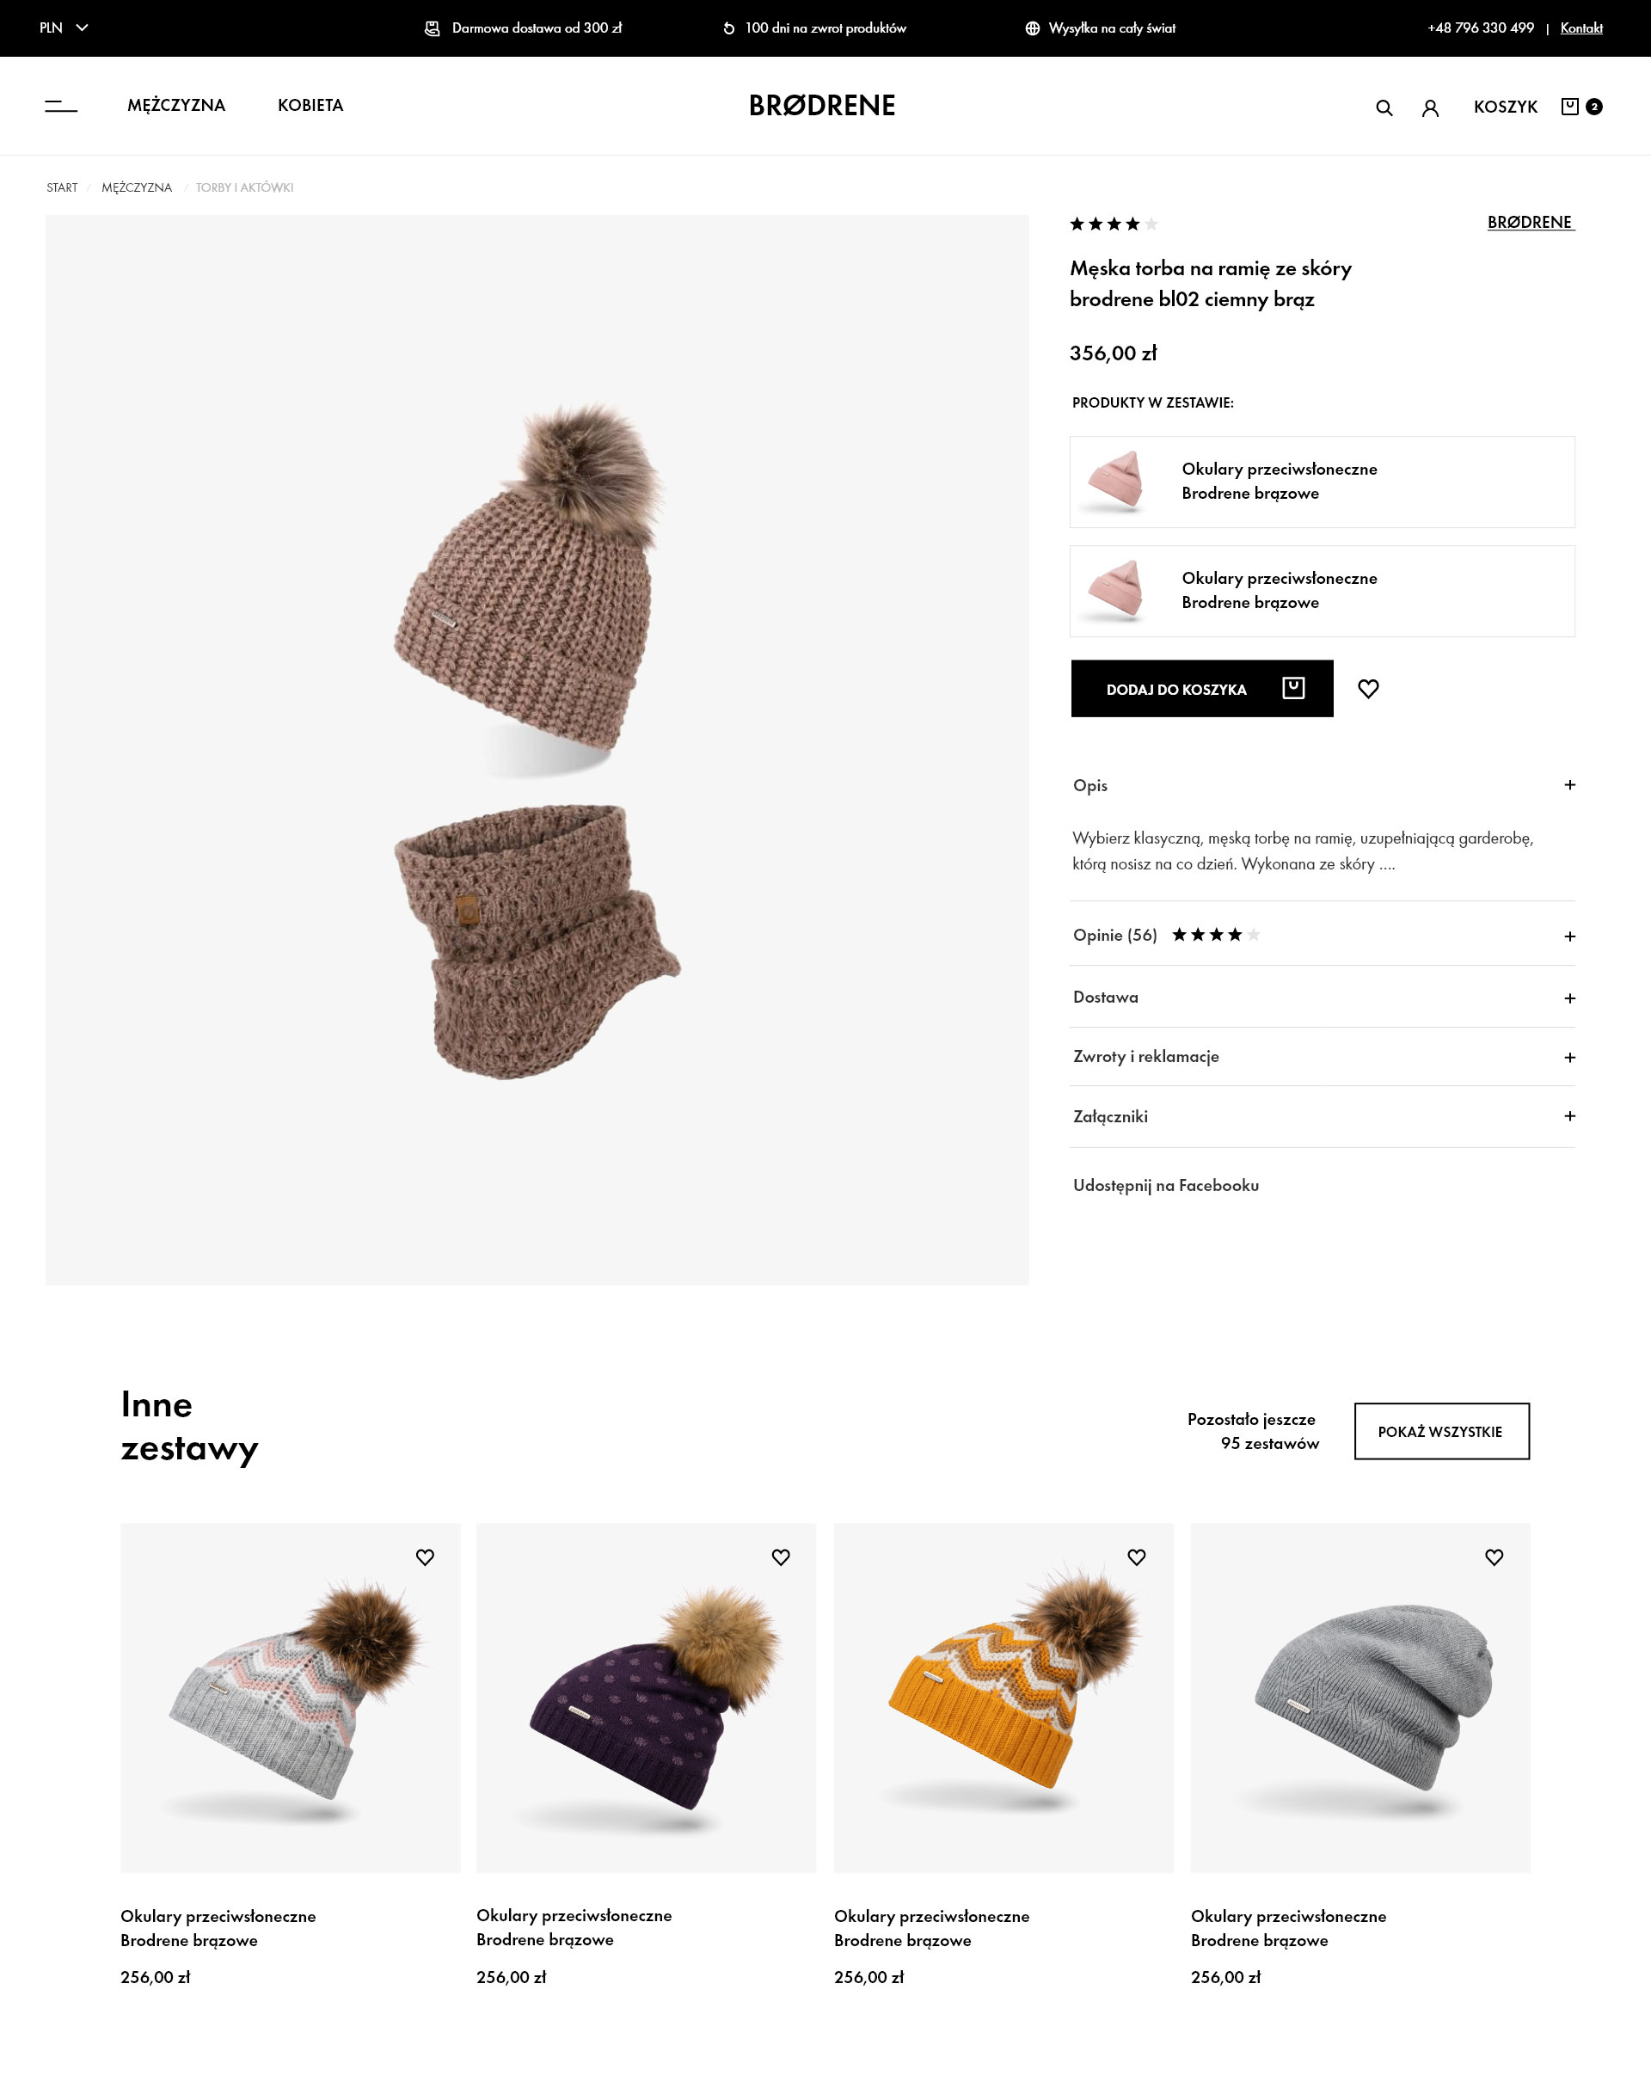Favorite the gray-pink pompom hat
The height and width of the screenshot is (2088, 1651).
click(x=424, y=1557)
